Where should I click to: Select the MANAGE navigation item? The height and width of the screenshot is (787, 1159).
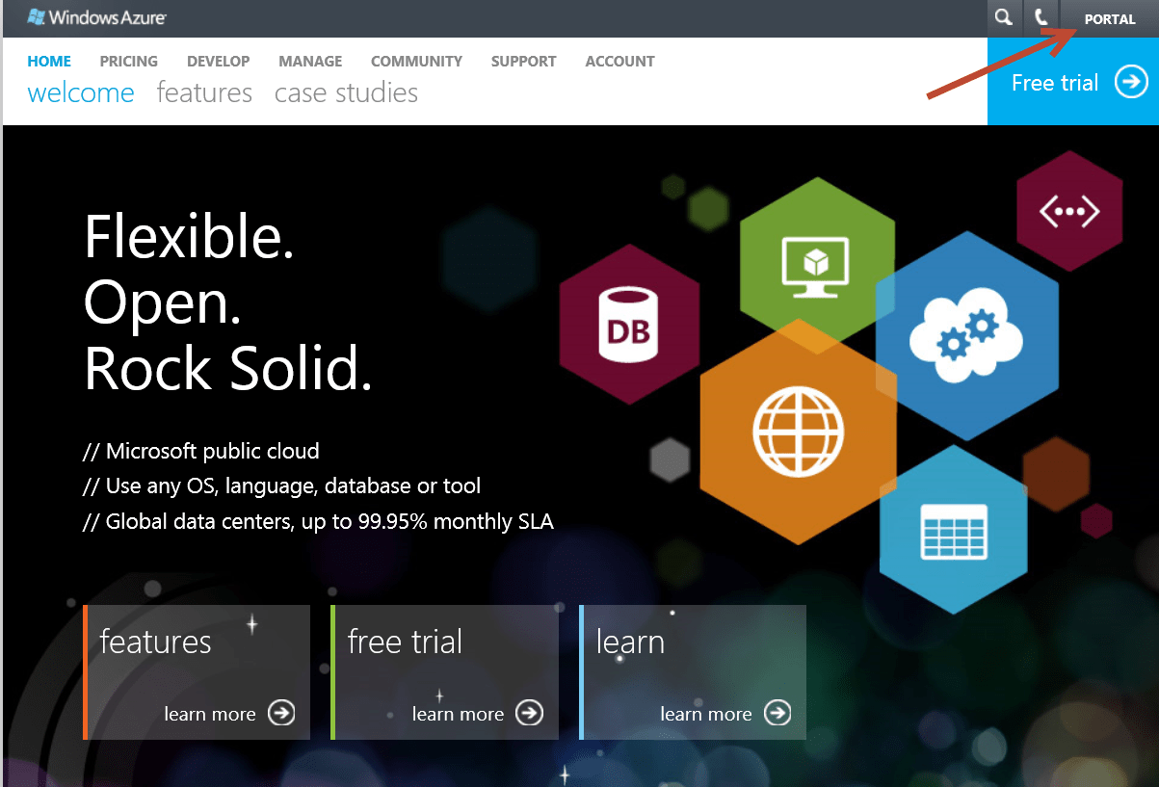(x=309, y=61)
